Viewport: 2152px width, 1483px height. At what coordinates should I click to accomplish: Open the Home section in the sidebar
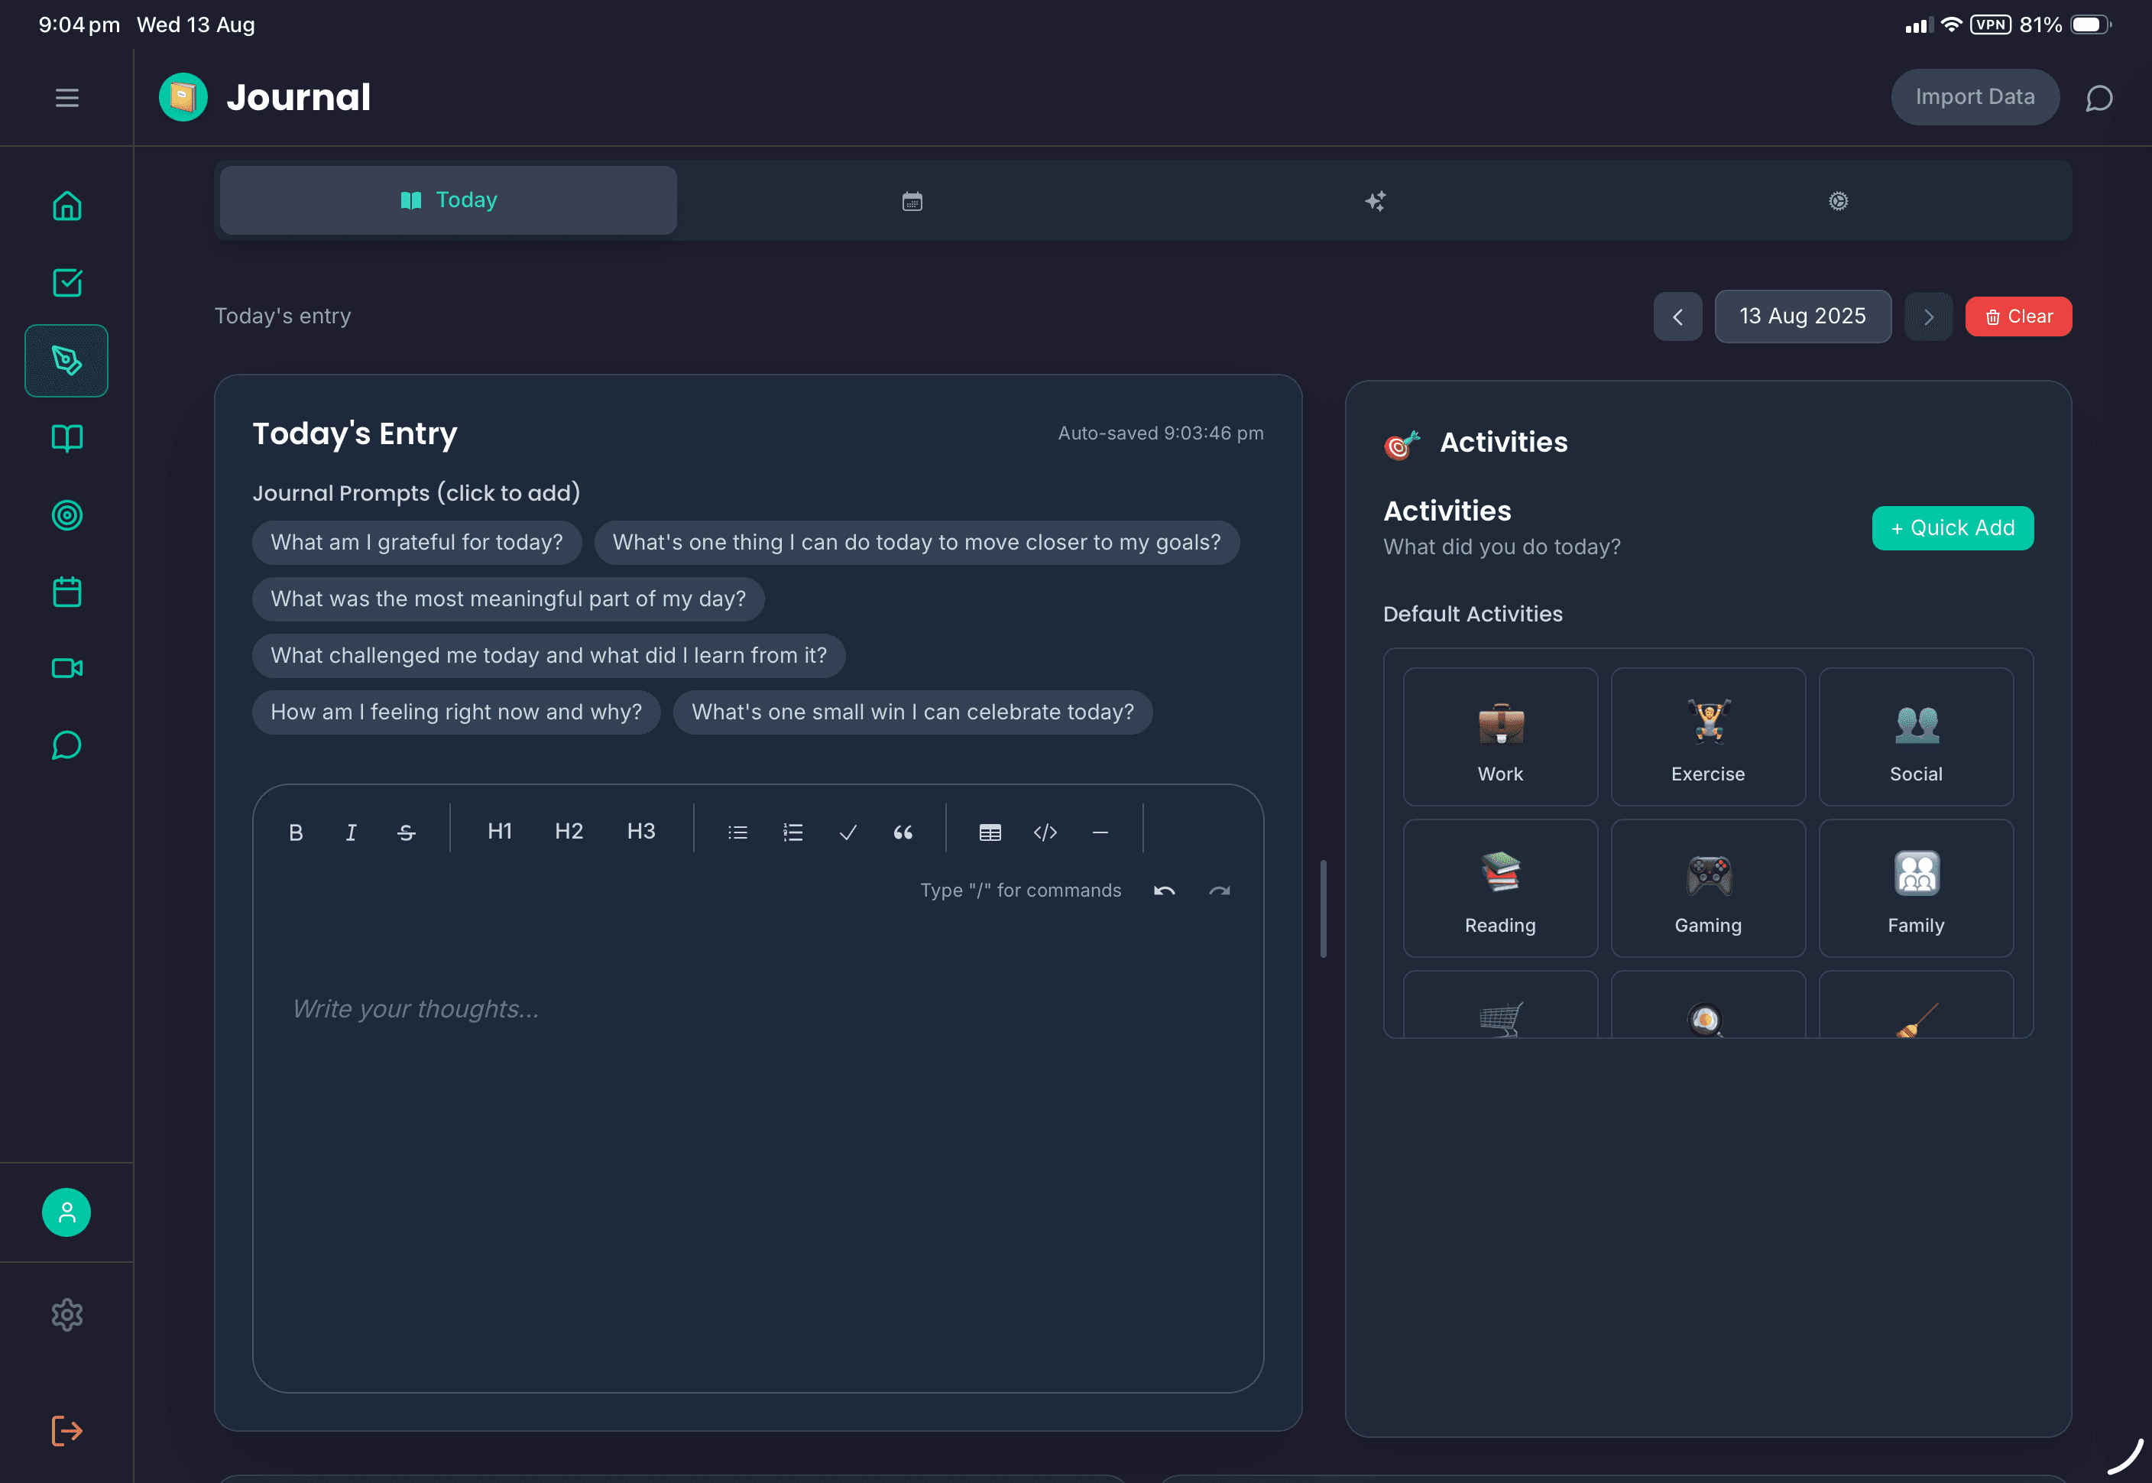(66, 206)
